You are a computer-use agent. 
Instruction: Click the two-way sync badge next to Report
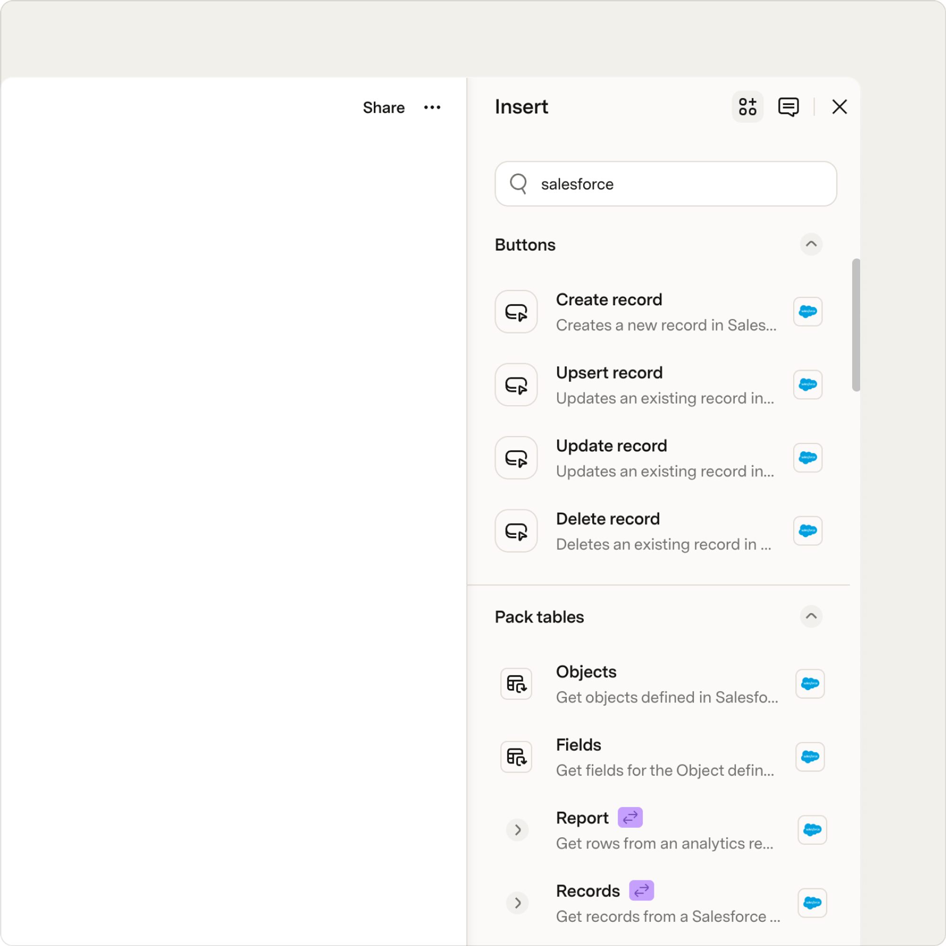pos(630,817)
